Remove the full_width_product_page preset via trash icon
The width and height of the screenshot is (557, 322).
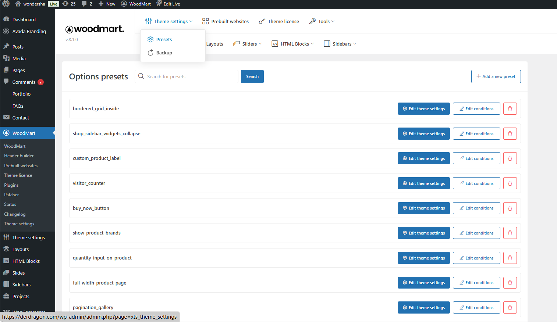pos(510,283)
